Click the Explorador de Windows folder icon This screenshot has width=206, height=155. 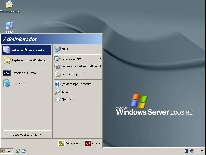click(7, 60)
